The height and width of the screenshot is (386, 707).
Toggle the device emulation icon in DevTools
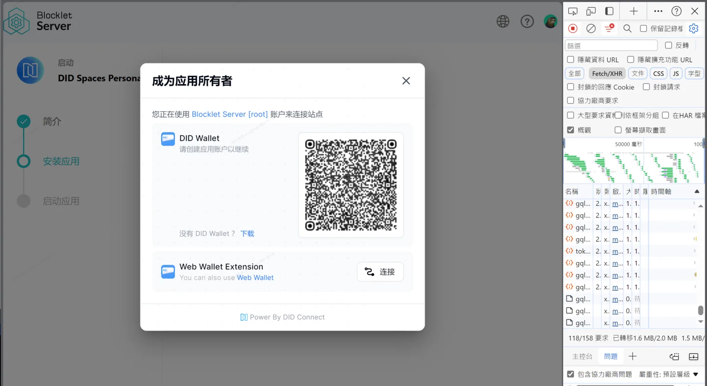(x=591, y=11)
